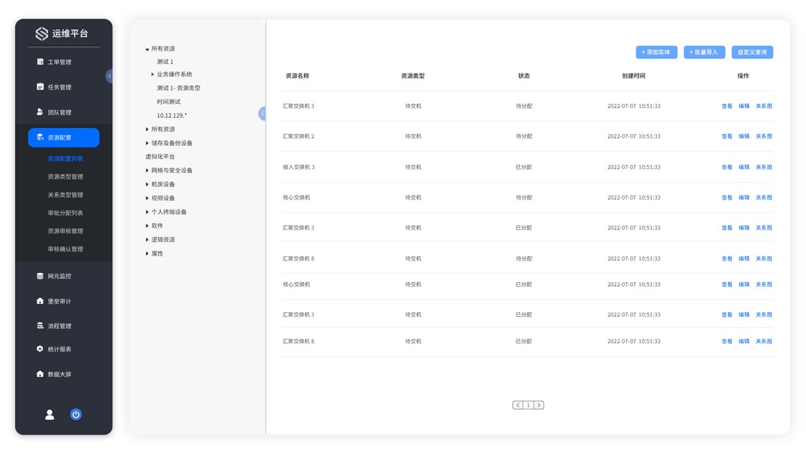Click the 任务管理 sidebar icon
Screen dimensions: 806x455
coord(40,87)
